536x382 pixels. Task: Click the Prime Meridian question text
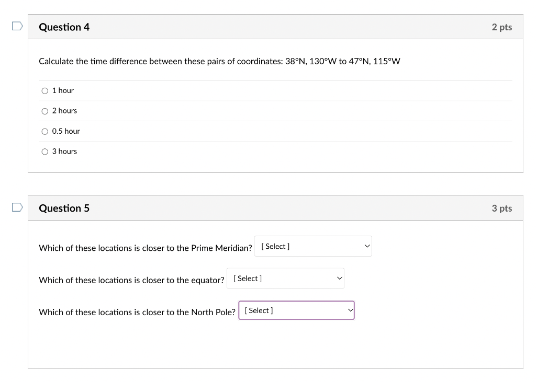pyautogui.click(x=146, y=248)
